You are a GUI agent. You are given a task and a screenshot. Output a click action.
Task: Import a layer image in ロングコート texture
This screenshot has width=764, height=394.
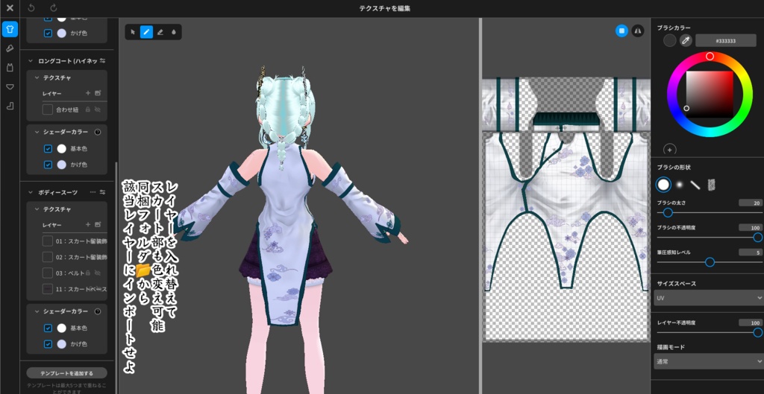[x=98, y=92]
